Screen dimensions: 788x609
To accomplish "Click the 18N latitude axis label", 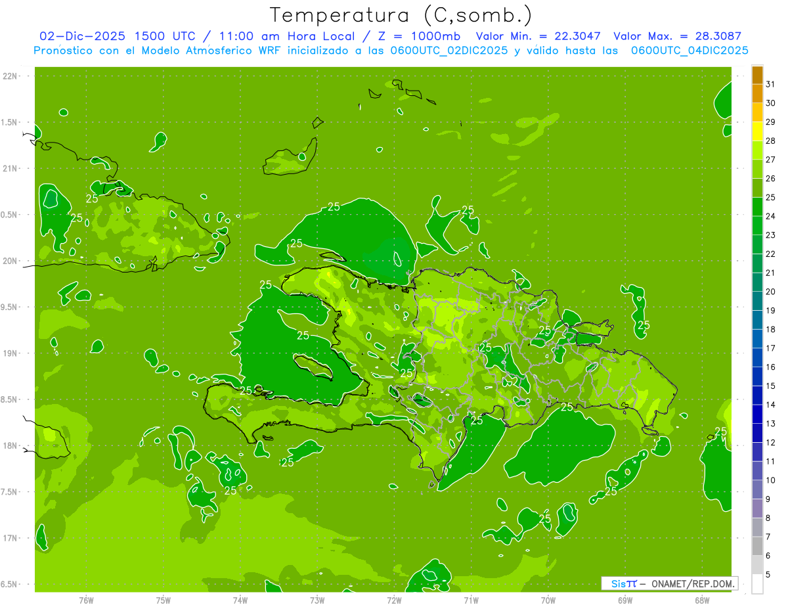I will click(x=11, y=445).
